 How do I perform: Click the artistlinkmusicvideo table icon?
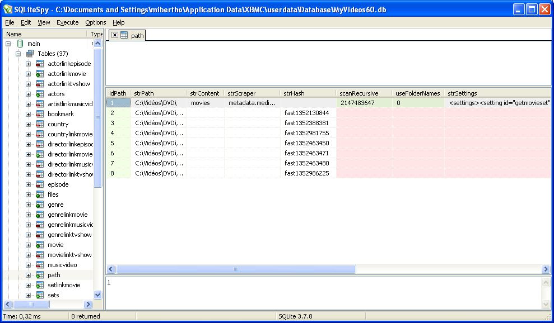[x=40, y=104]
